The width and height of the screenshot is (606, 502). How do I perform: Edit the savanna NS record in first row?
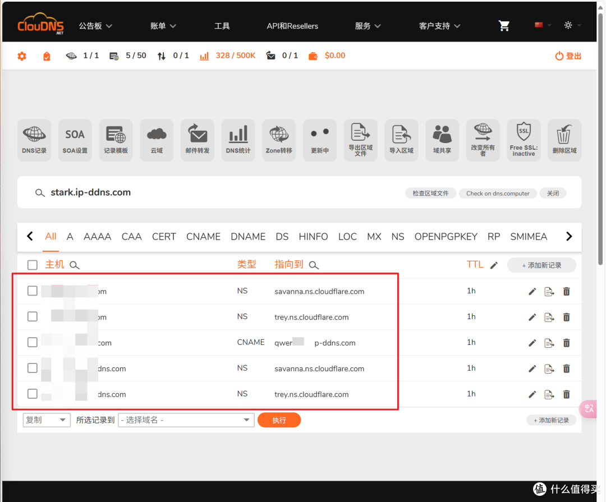pos(532,291)
